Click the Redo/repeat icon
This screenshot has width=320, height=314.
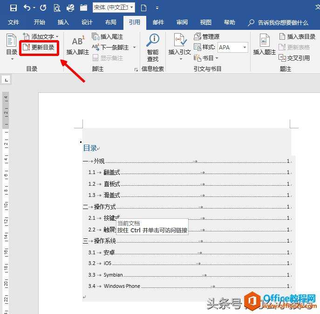[x=43, y=8]
